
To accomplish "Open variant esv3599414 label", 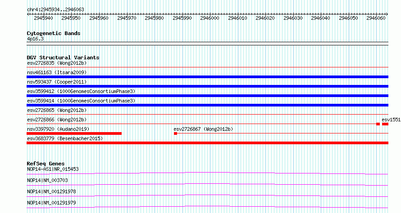I will click(x=81, y=101).
